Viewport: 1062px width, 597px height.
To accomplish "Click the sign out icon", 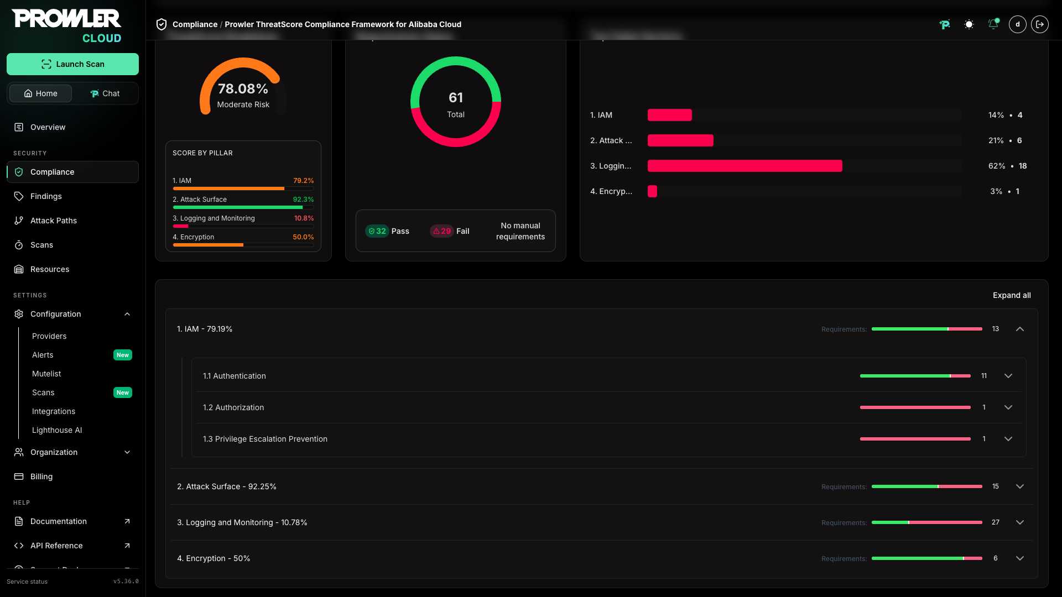I will click(x=1040, y=24).
